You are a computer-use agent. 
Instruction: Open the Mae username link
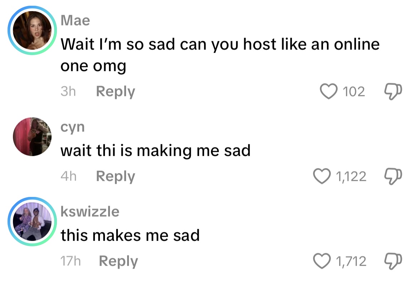pos(75,20)
